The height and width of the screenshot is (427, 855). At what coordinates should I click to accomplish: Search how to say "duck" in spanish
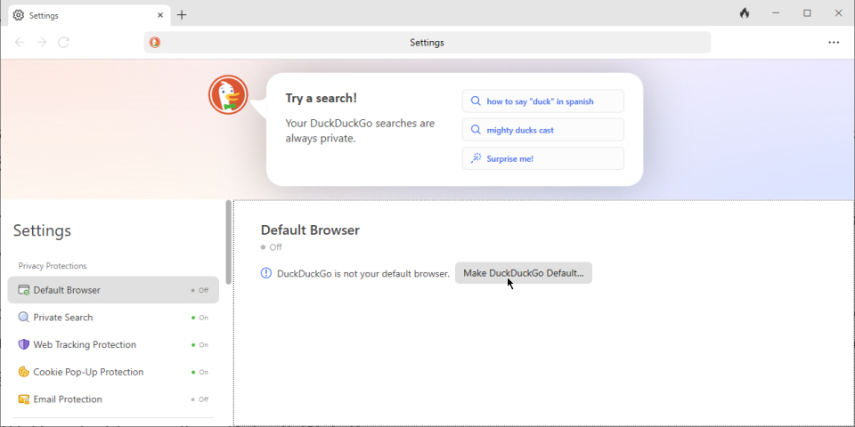(542, 101)
